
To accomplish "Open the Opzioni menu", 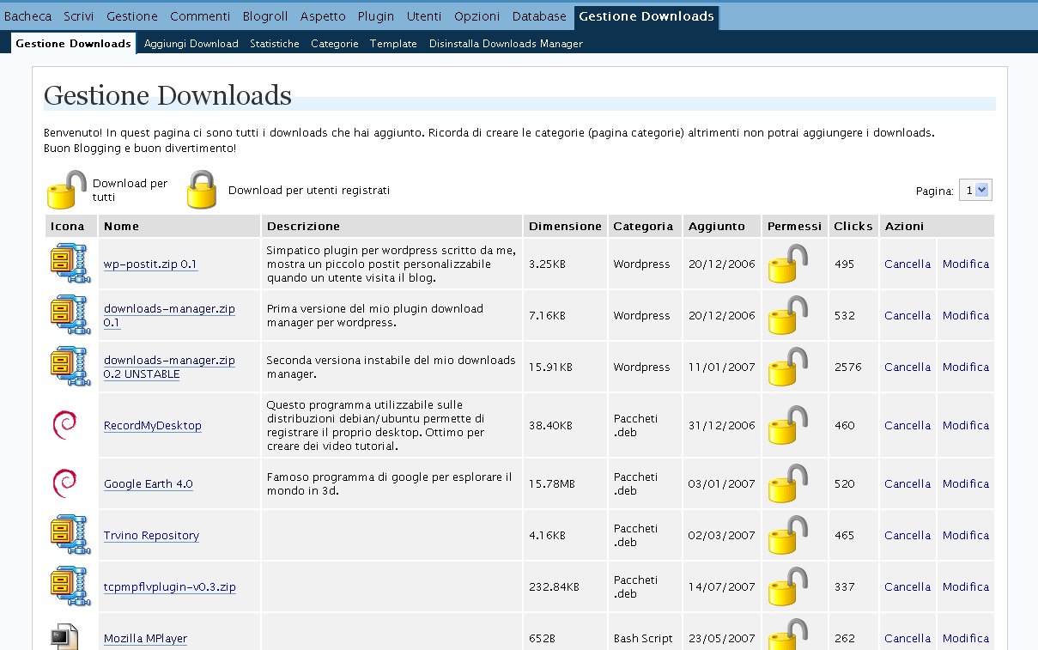I will tap(477, 16).
